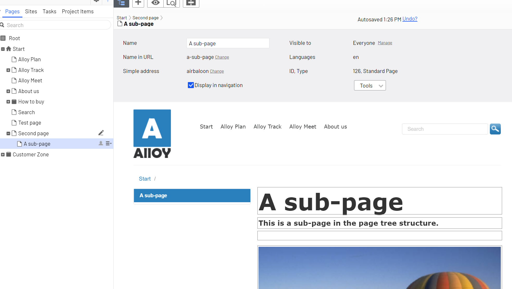Click the plus add content button
The height and width of the screenshot is (289, 512).
point(138,3)
